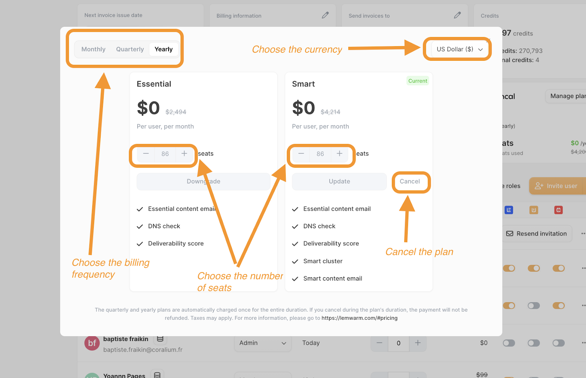The image size is (586, 378).
Task: Click the orange U product icon
Action: click(534, 210)
